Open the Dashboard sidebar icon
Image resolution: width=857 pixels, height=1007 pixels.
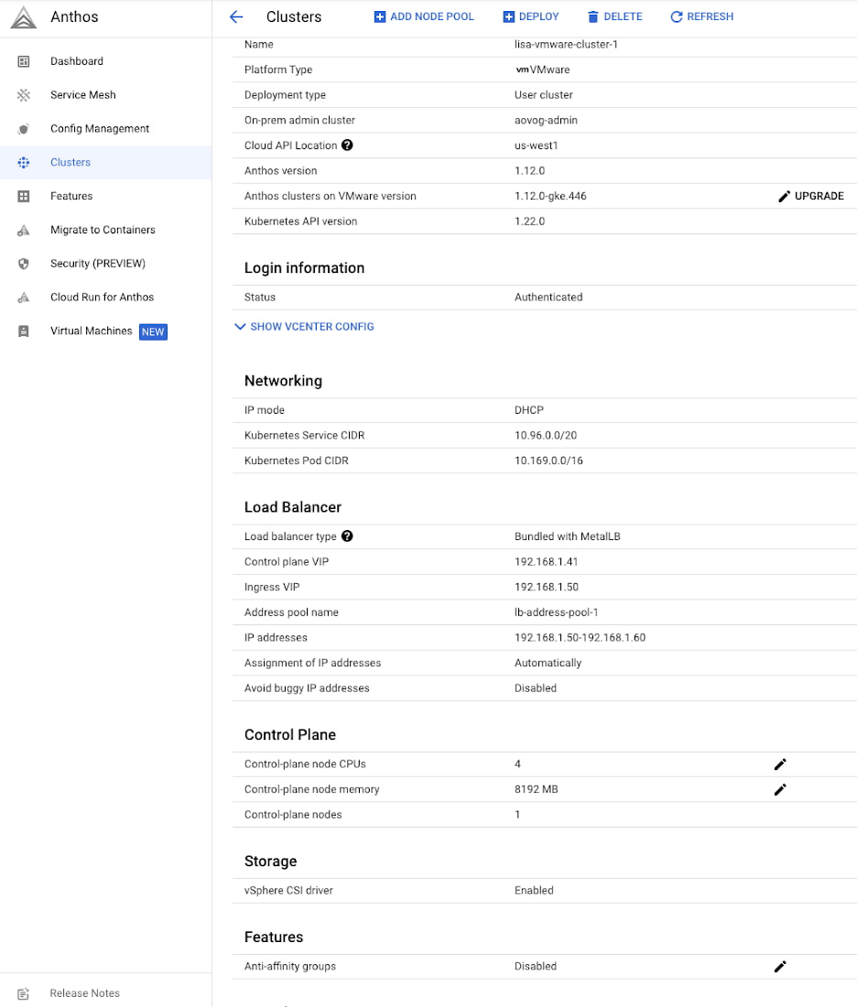24,61
